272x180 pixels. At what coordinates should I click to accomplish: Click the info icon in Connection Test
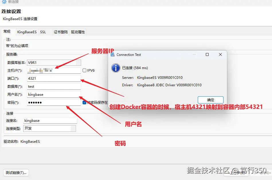pos(116,68)
